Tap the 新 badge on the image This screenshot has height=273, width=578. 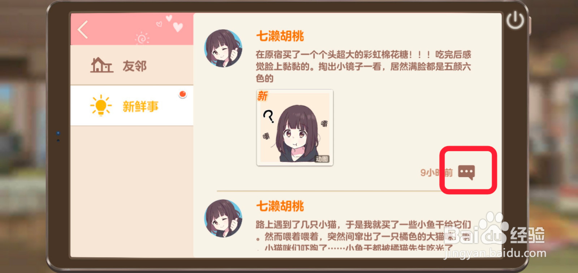click(x=263, y=96)
